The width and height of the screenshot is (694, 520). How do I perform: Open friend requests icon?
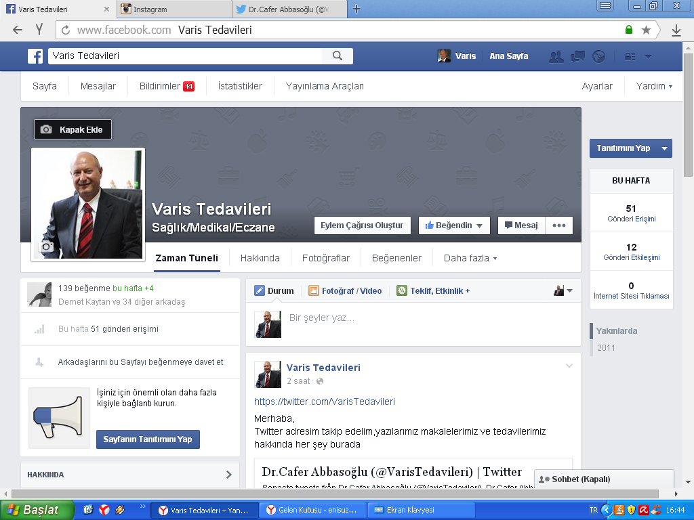pos(556,56)
